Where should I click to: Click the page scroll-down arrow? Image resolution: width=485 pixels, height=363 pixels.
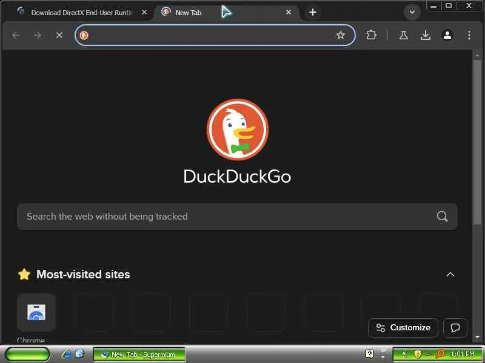click(x=477, y=337)
